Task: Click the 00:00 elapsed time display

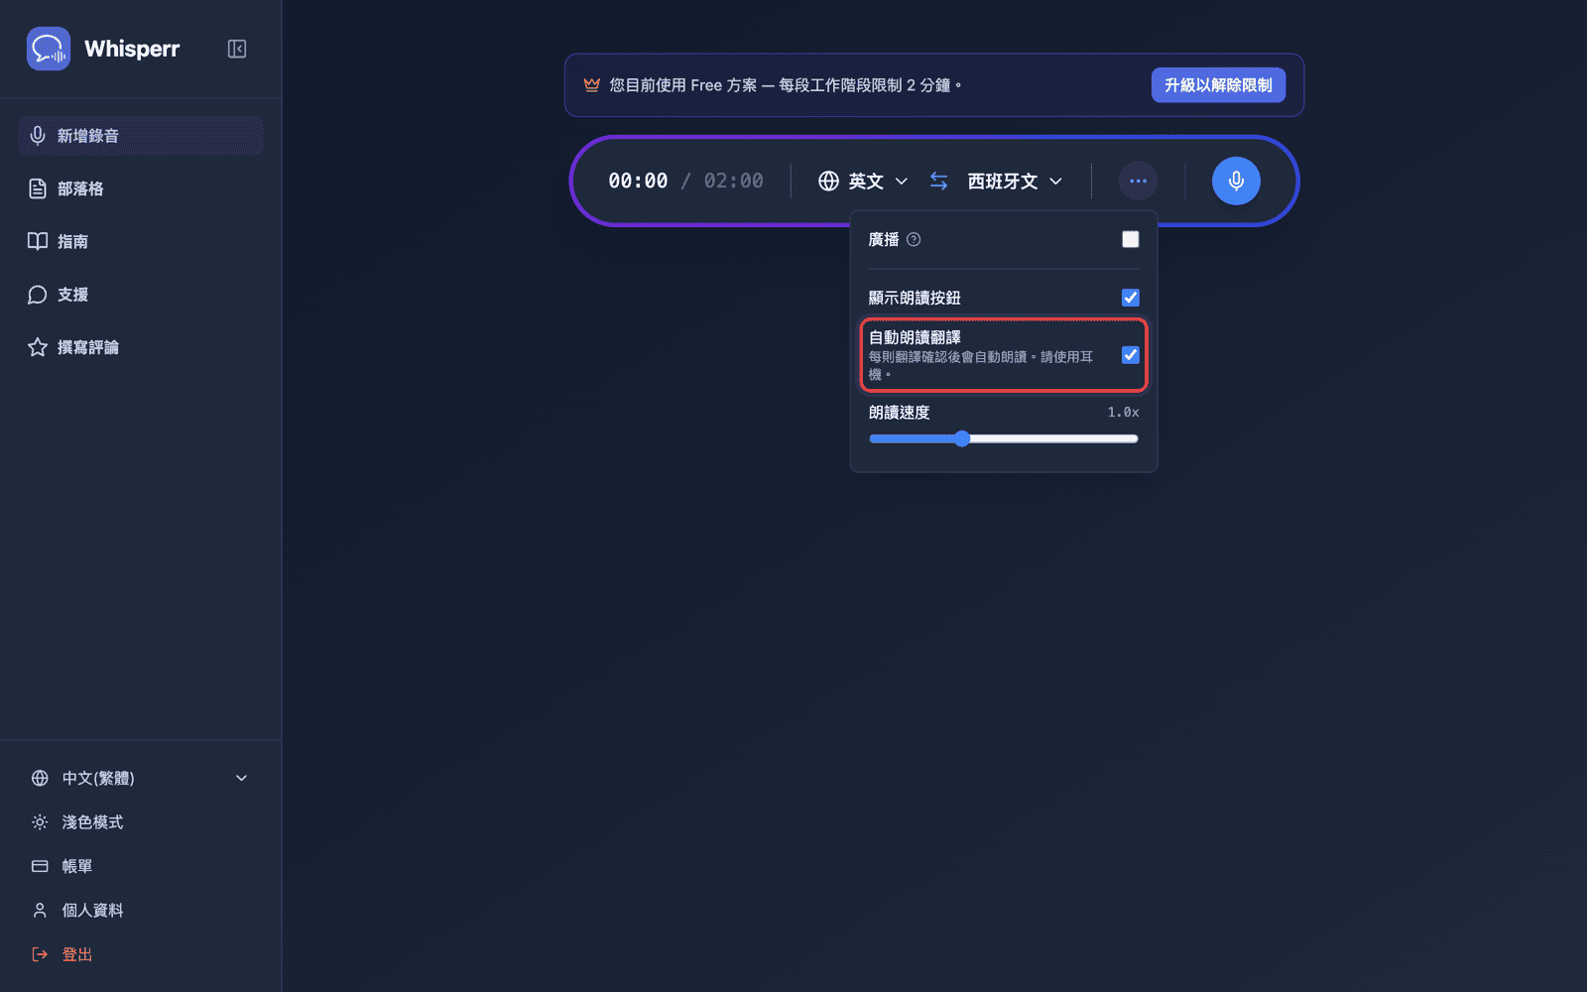Action: coord(638,181)
